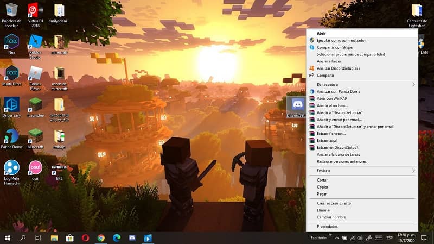Select the Driver Easy shortcut
Image resolution: width=434 pixels, height=244 pixels.
pos(11,107)
